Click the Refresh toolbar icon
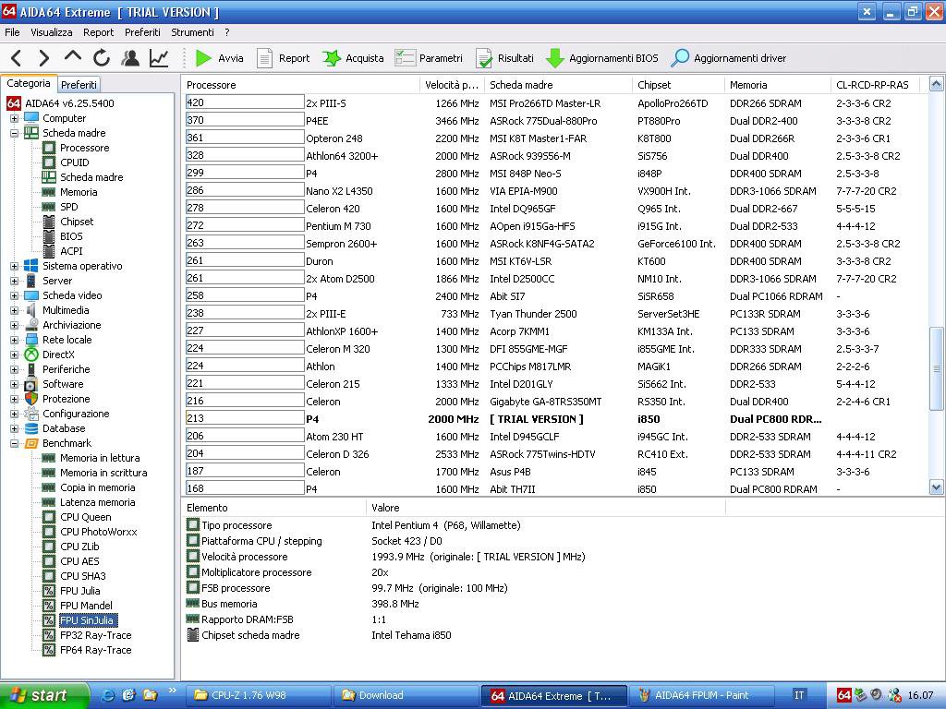 (101, 58)
